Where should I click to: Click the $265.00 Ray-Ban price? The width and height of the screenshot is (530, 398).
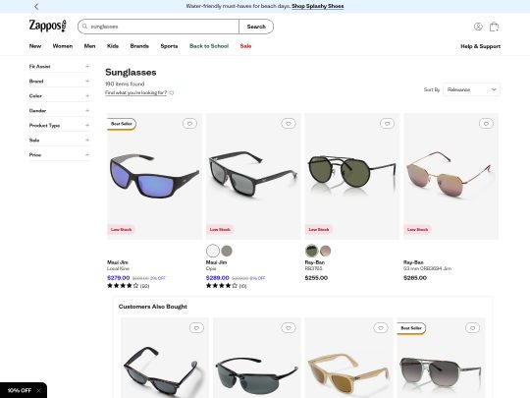pyautogui.click(x=415, y=278)
